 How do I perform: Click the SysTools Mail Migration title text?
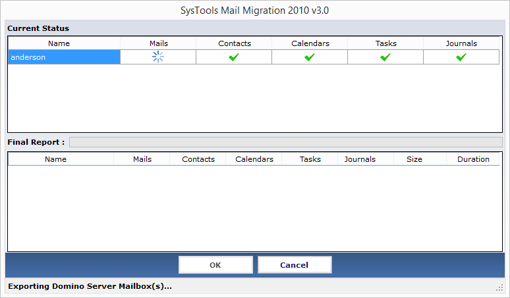coord(255,11)
